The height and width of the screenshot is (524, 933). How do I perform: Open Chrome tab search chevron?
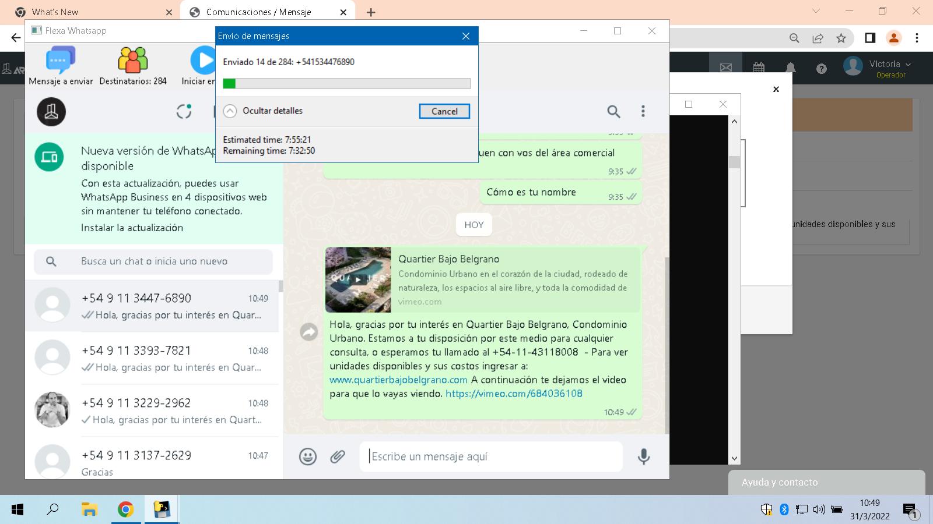[x=816, y=11]
